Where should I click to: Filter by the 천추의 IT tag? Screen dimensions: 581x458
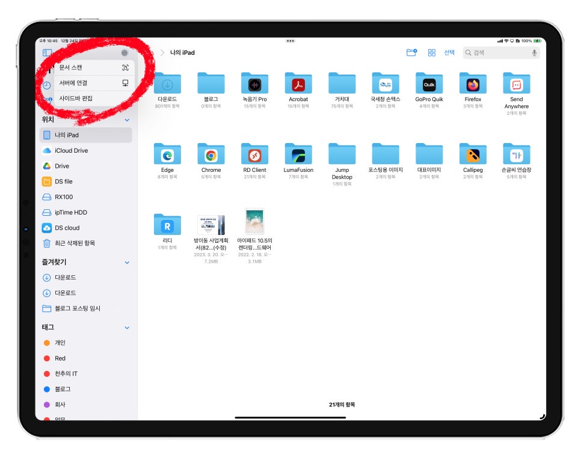coord(85,374)
